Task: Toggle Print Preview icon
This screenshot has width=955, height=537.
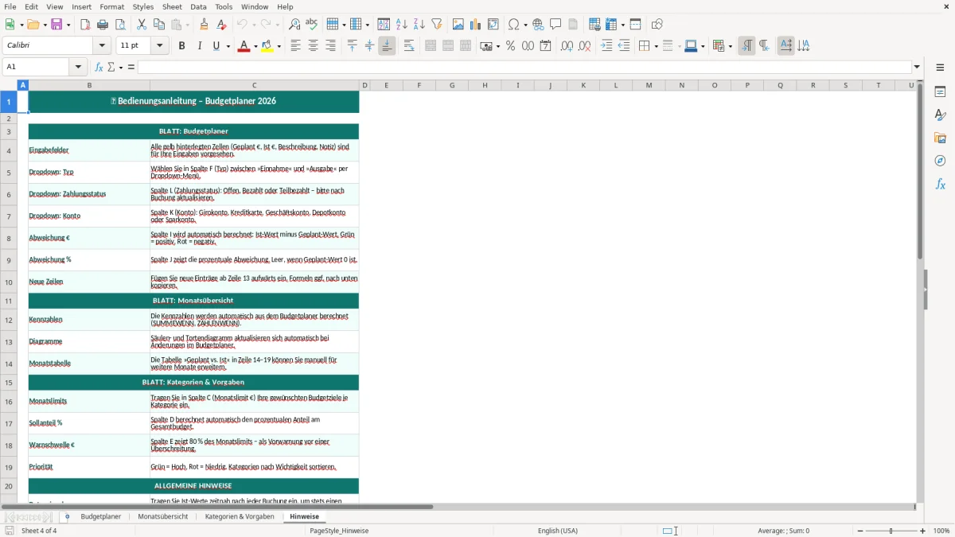Action: (120, 25)
